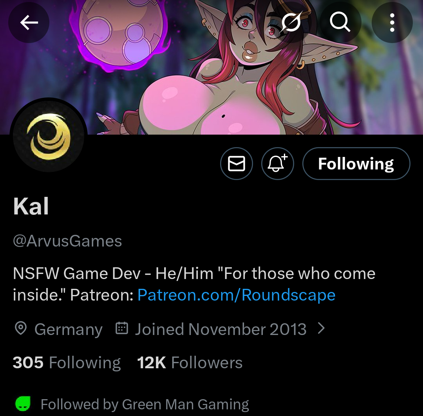
Task: Open the Patreon.com/Roundscape link
Action: click(237, 295)
